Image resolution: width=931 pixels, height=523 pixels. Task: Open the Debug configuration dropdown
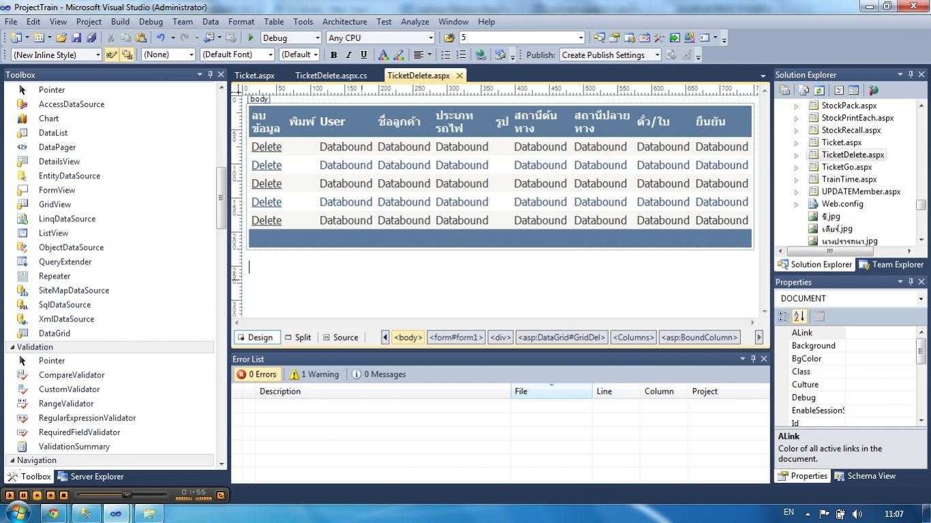pyautogui.click(x=317, y=38)
